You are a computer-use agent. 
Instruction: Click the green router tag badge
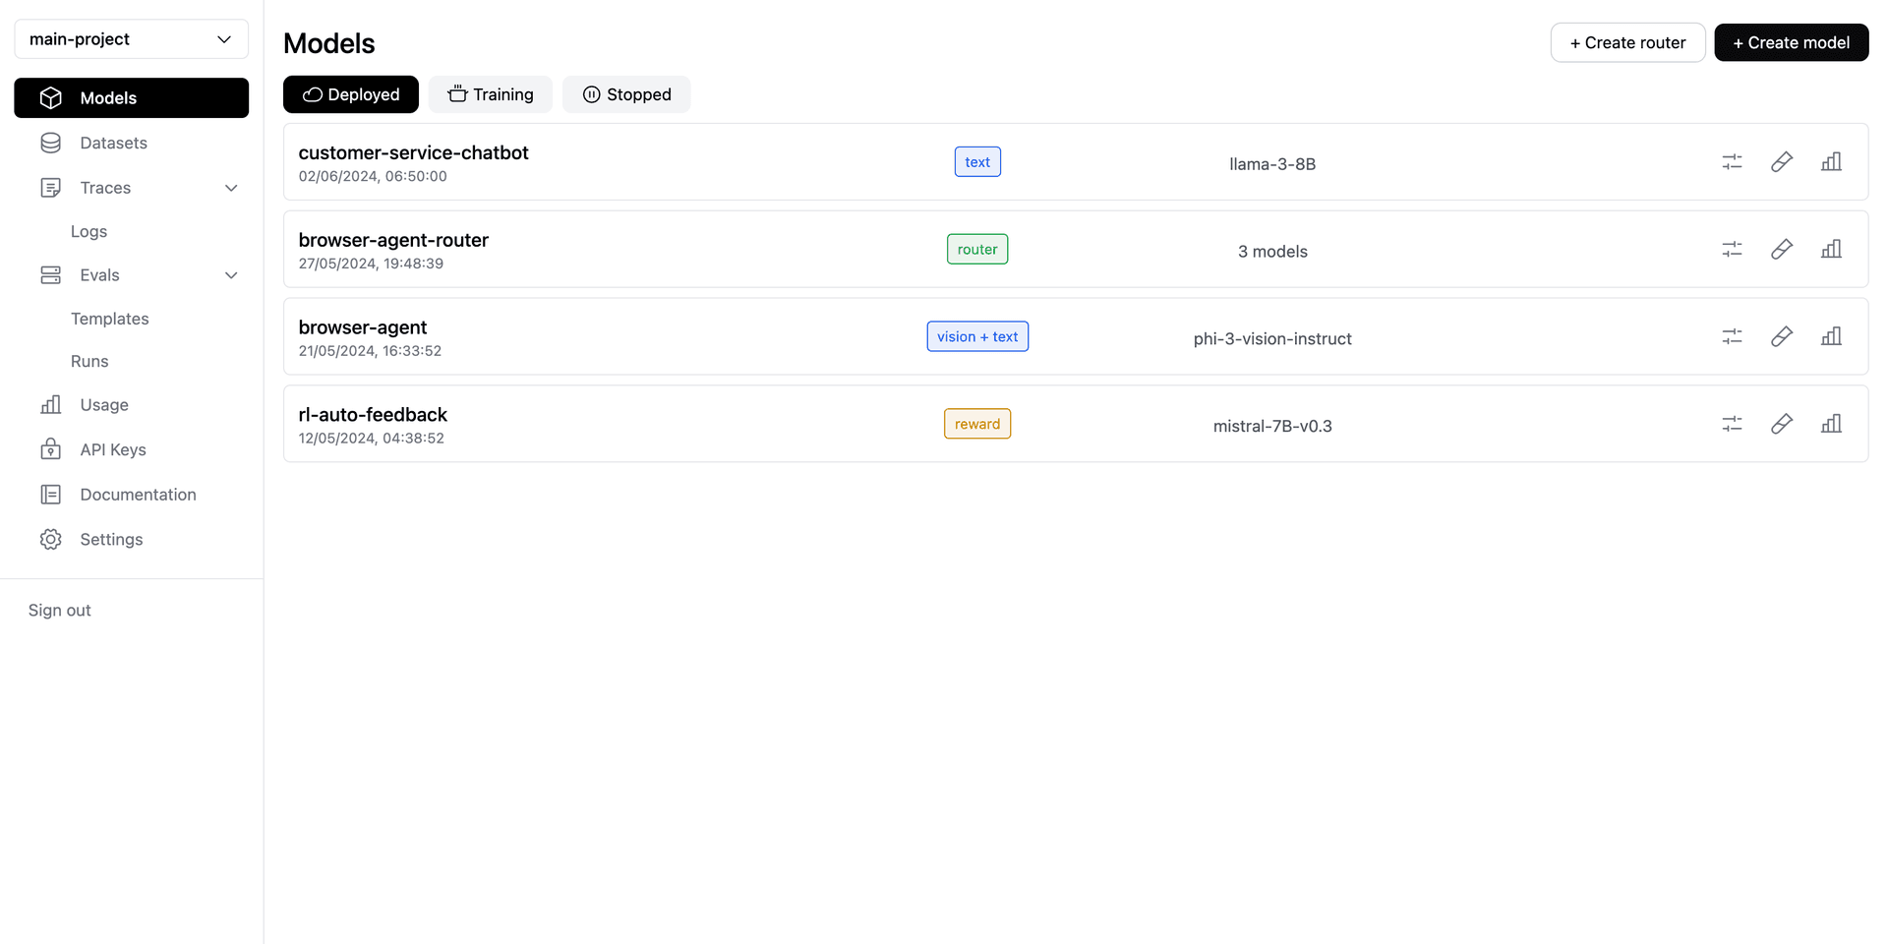[977, 250]
